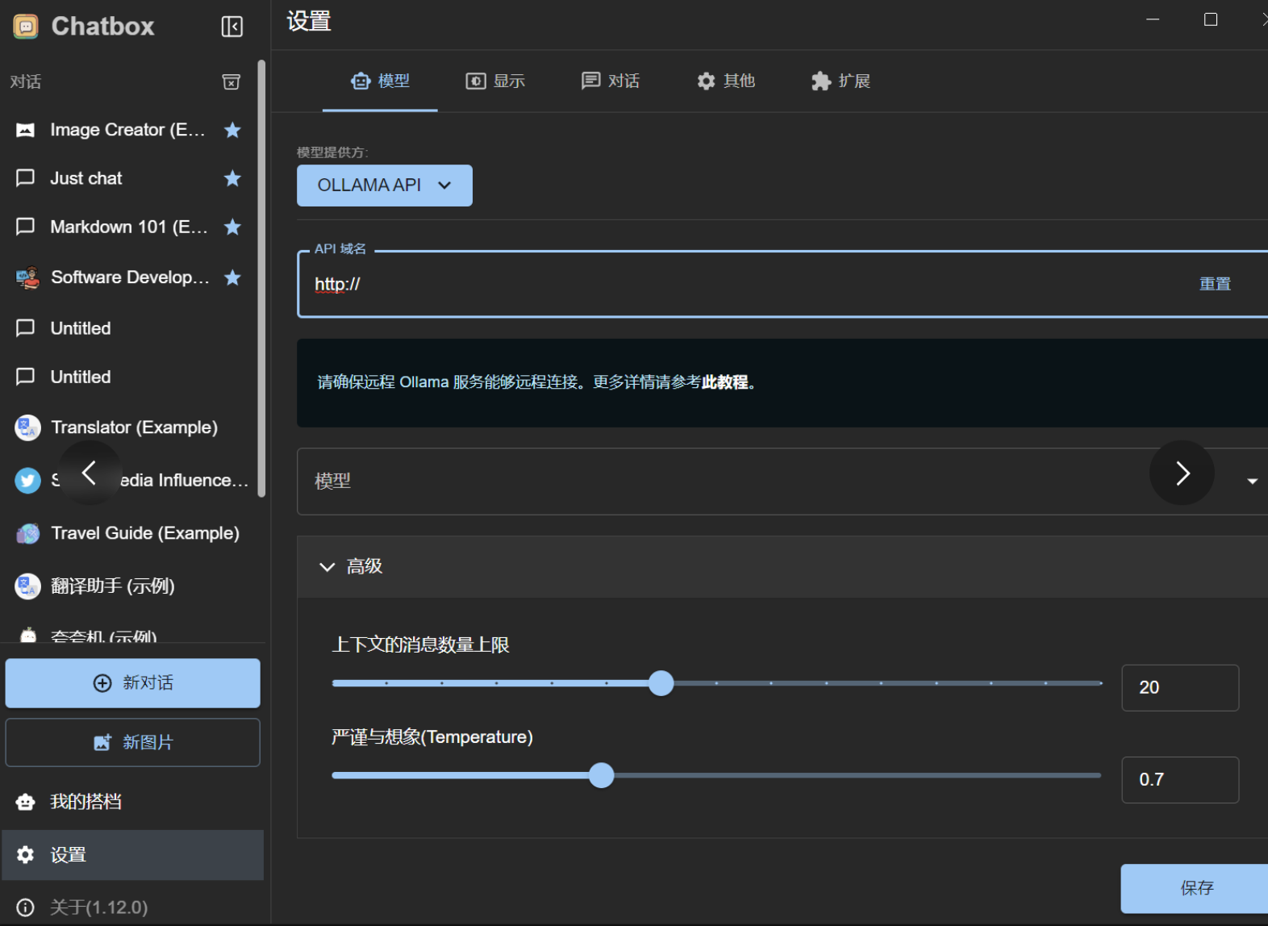Click the robot icon beside 我的搭档
The height and width of the screenshot is (926, 1268).
click(26, 802)
